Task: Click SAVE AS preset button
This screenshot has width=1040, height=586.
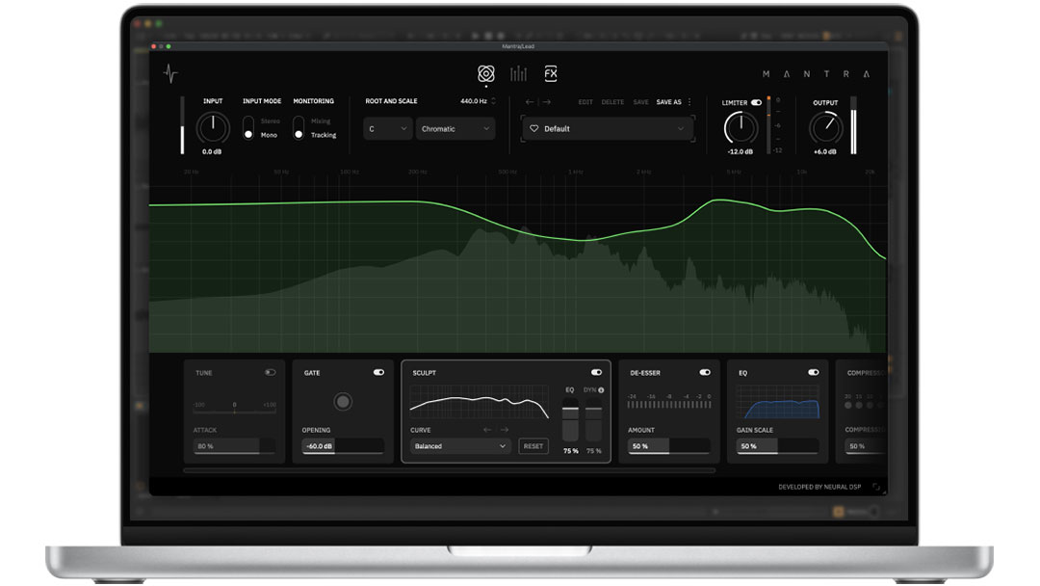Action: click(x=668, y=102)
